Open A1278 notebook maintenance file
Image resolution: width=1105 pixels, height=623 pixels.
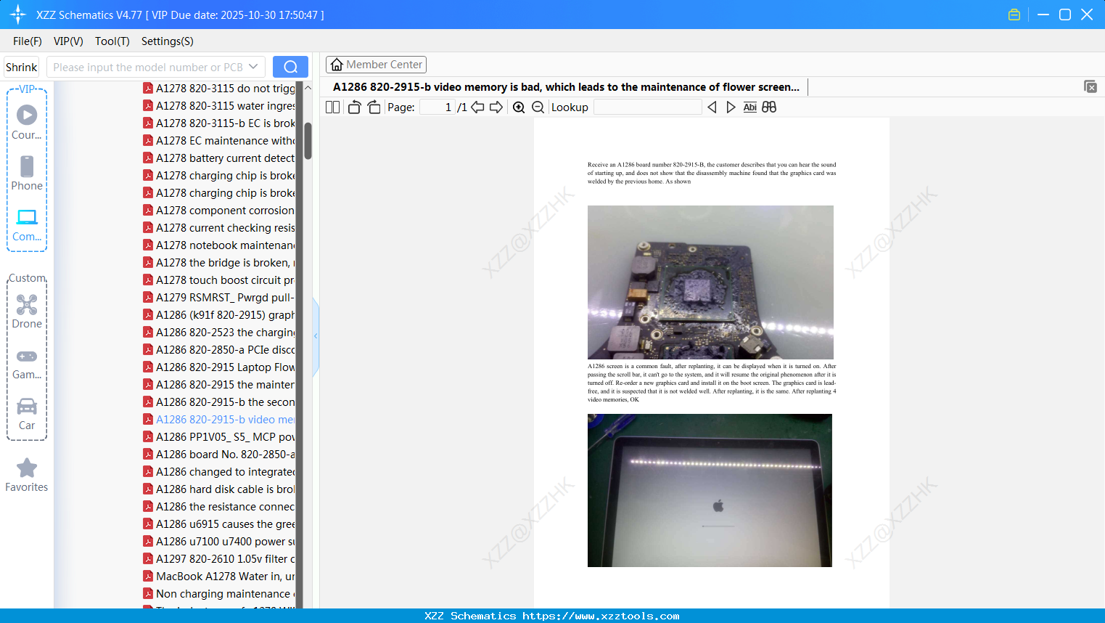218,245
